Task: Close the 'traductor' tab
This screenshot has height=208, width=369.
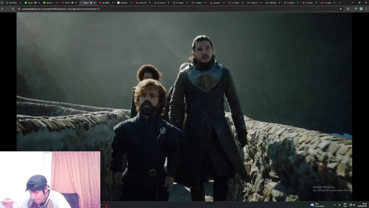Action: (131, 3)
